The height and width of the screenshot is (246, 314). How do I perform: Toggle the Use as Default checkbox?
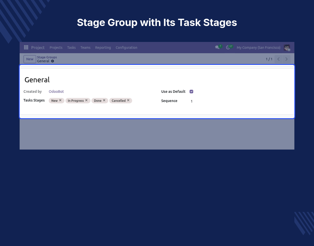click(191, 91)
